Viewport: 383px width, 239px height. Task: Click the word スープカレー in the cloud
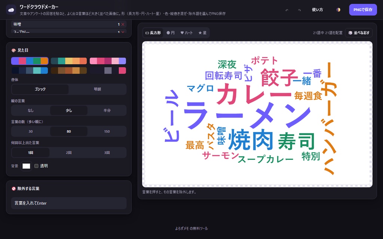(266, 159)
